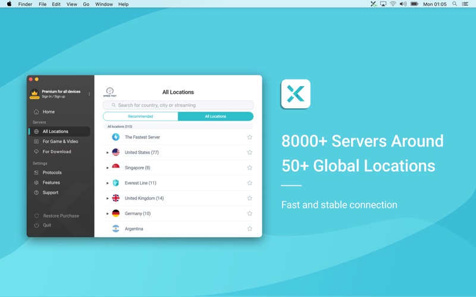Viewport: 476px width, 297px height.
Task: Select 'Singapore (8)' row text
Action: click(x=137, y=168)
